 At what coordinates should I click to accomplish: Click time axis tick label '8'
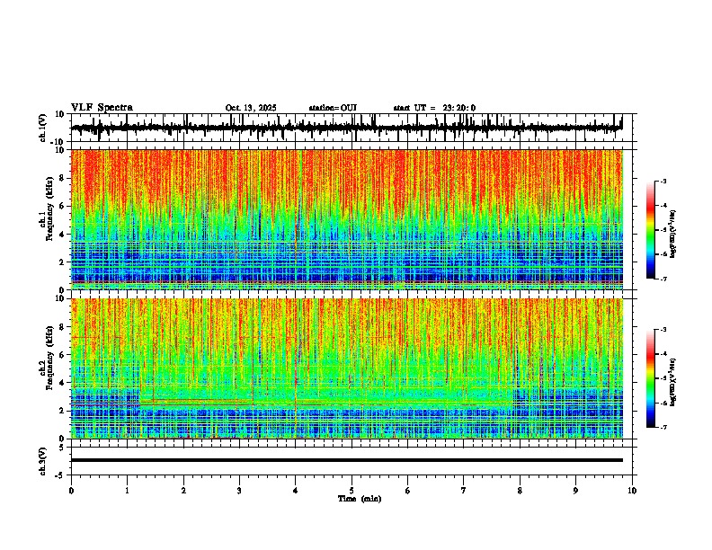(x=520, y=491)
